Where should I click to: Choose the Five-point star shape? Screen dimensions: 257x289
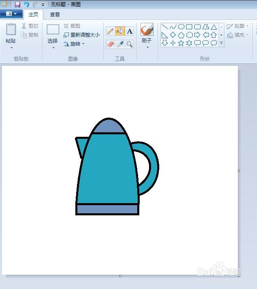(181, 43)
